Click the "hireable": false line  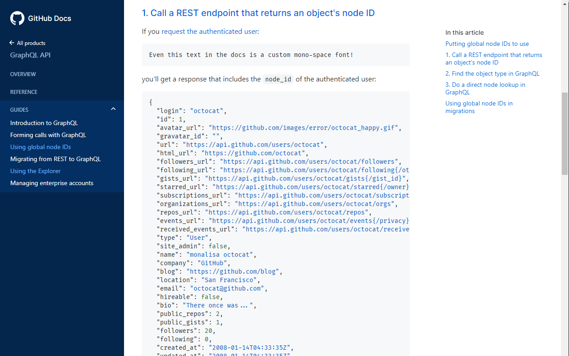[x=190, y=297]
